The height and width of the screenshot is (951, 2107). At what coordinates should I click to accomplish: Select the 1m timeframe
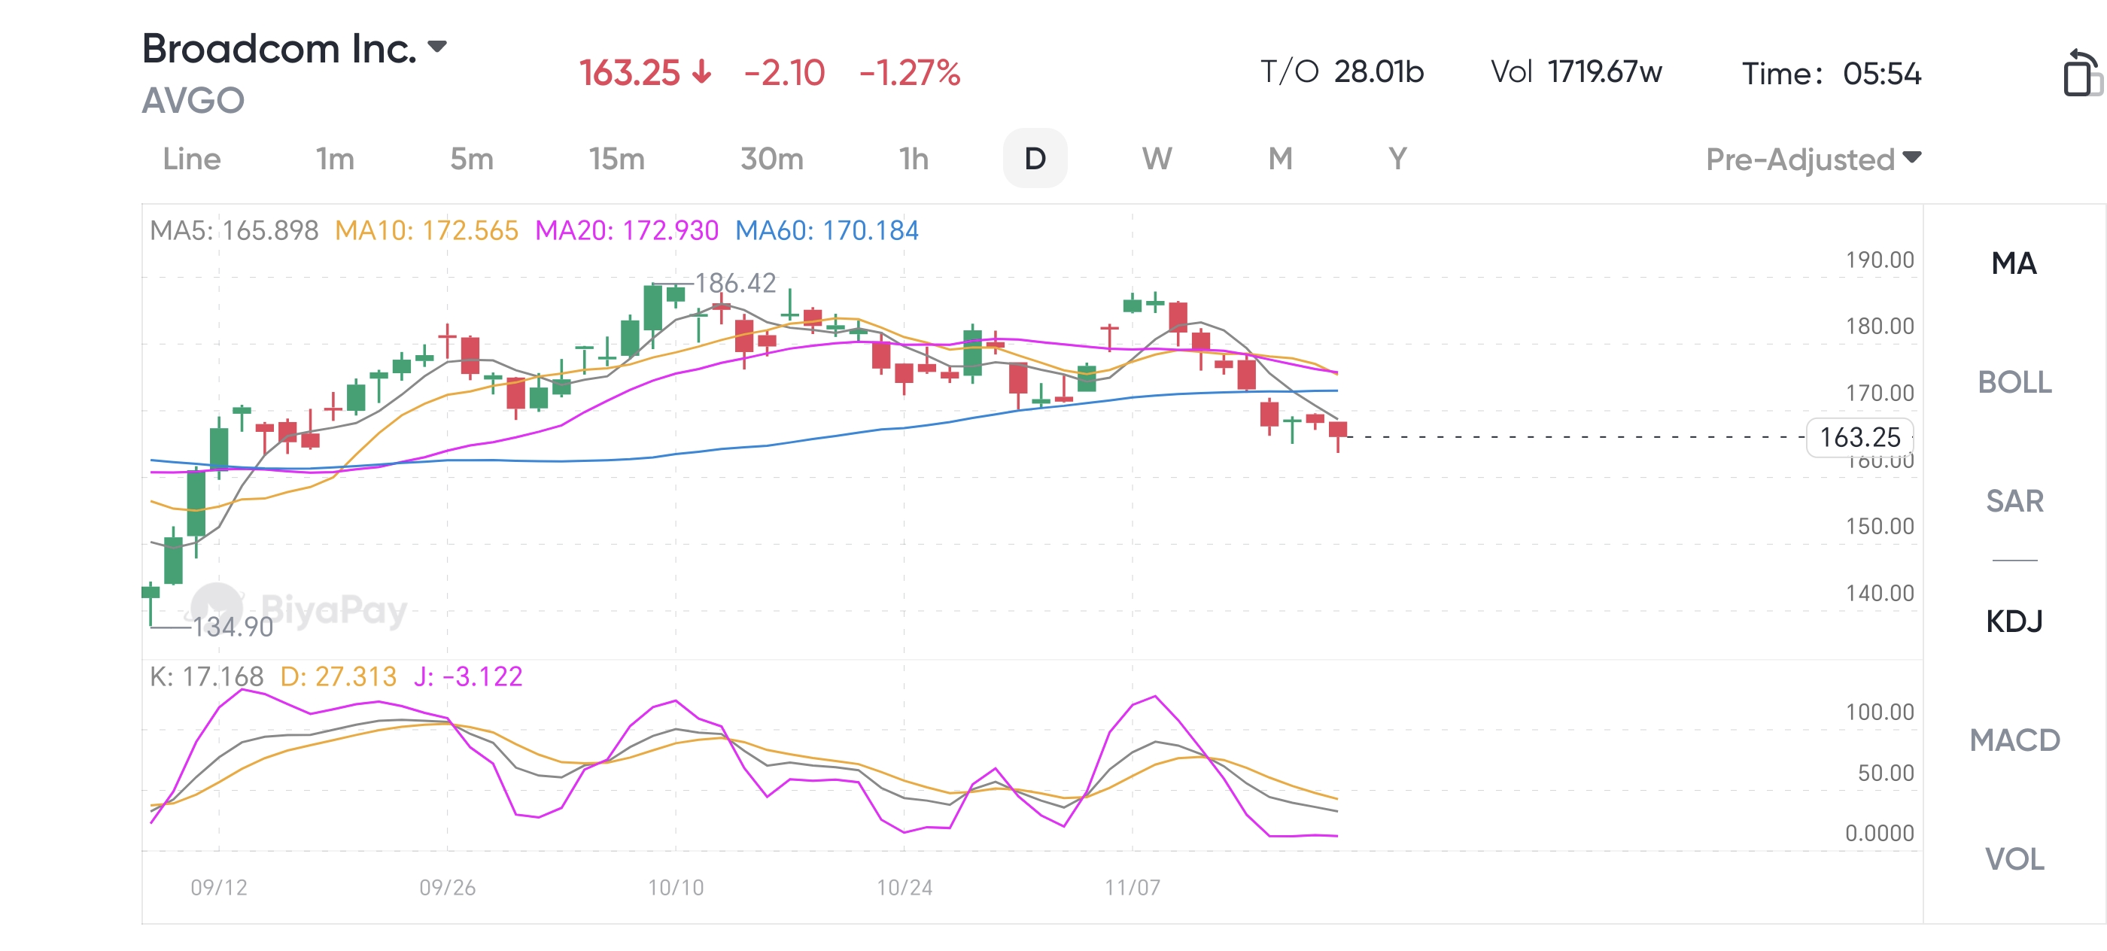(x=336, y=159)
